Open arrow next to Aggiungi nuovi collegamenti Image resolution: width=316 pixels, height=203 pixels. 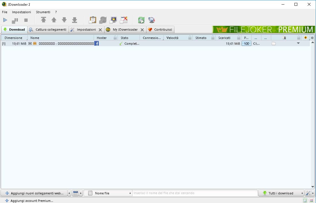69,193
